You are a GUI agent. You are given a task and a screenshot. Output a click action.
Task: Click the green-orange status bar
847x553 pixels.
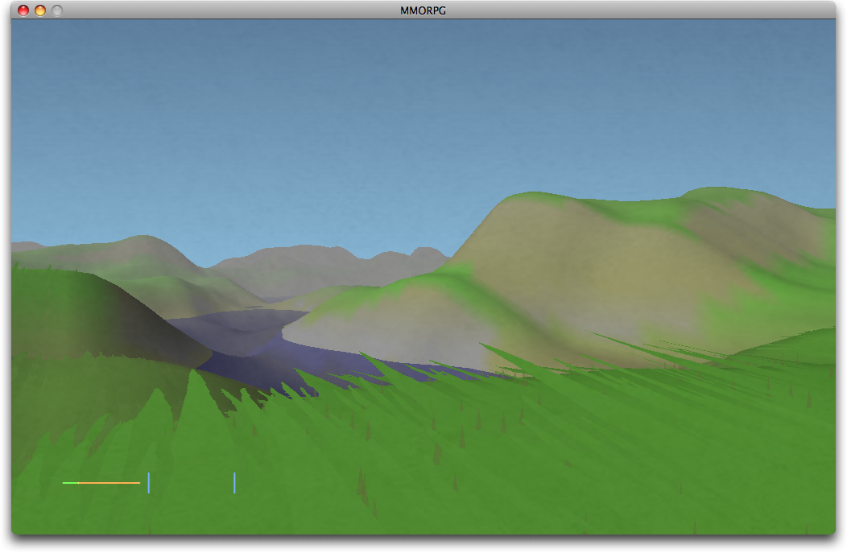tap(101, 483)
